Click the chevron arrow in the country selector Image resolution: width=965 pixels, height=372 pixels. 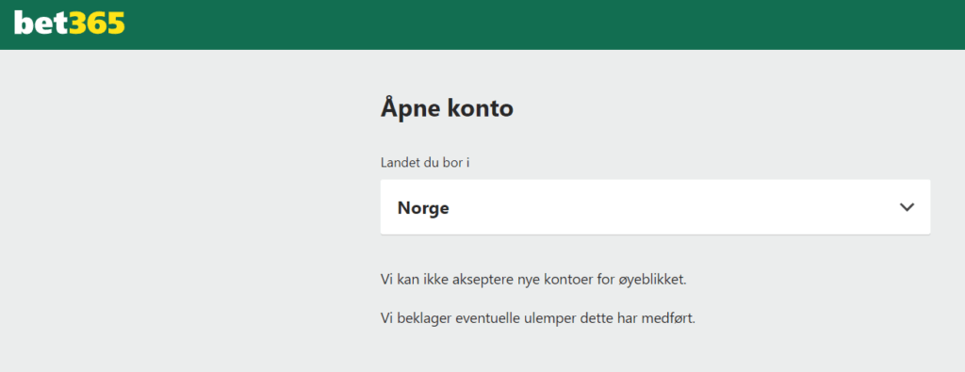point(907,207)
